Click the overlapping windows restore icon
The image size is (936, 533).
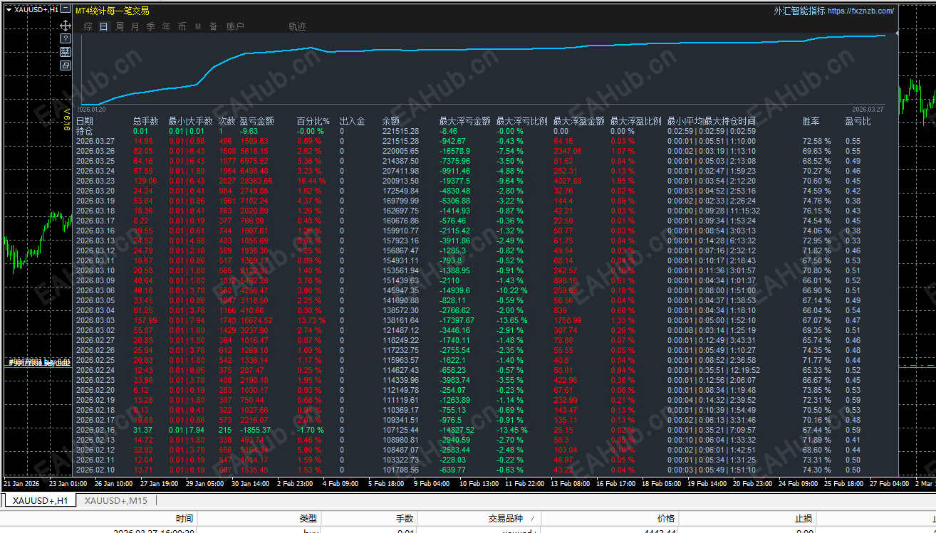[x=66, y=65]
